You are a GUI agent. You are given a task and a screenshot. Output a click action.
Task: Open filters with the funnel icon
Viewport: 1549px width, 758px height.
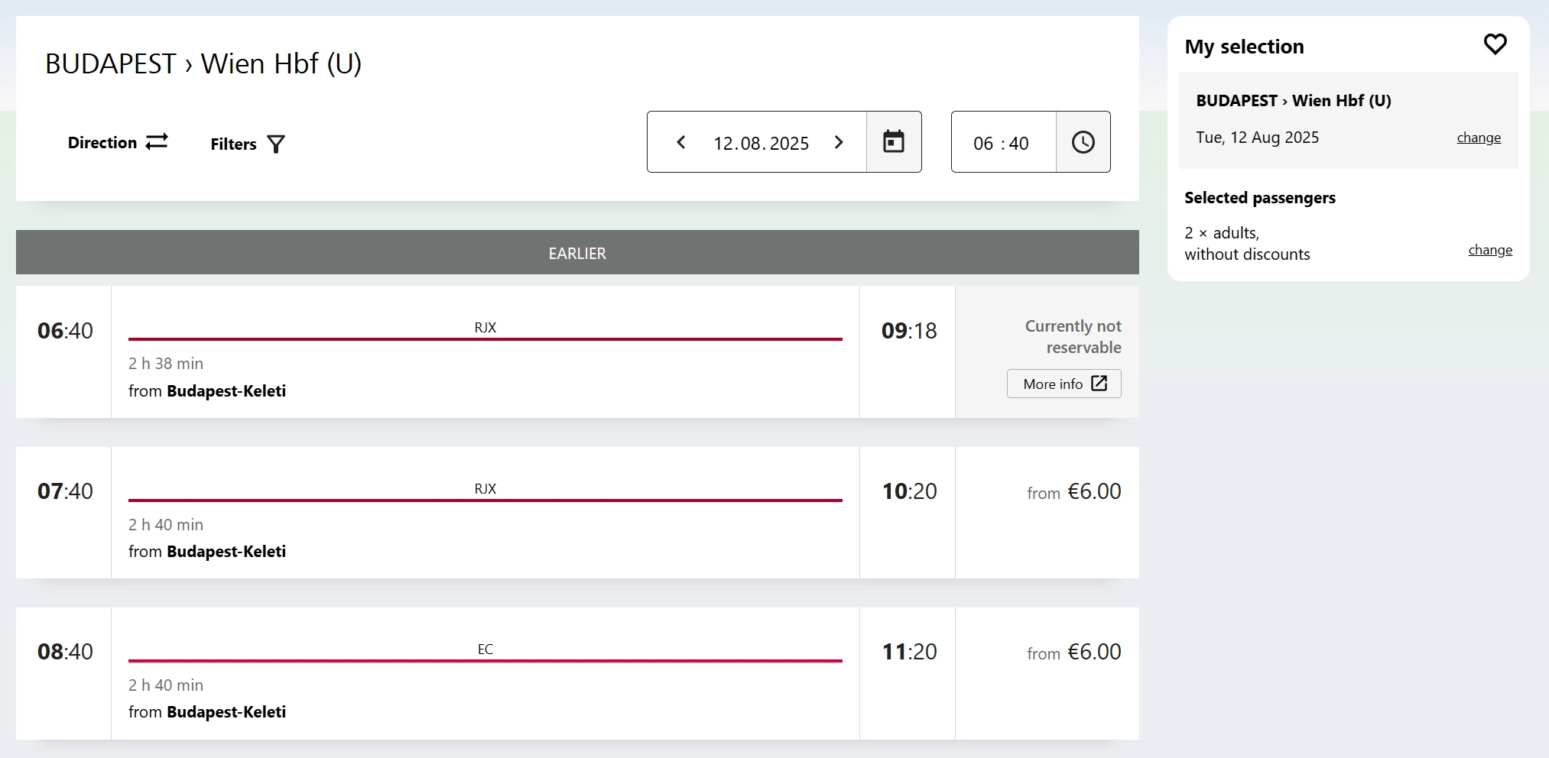pos(276,144)
